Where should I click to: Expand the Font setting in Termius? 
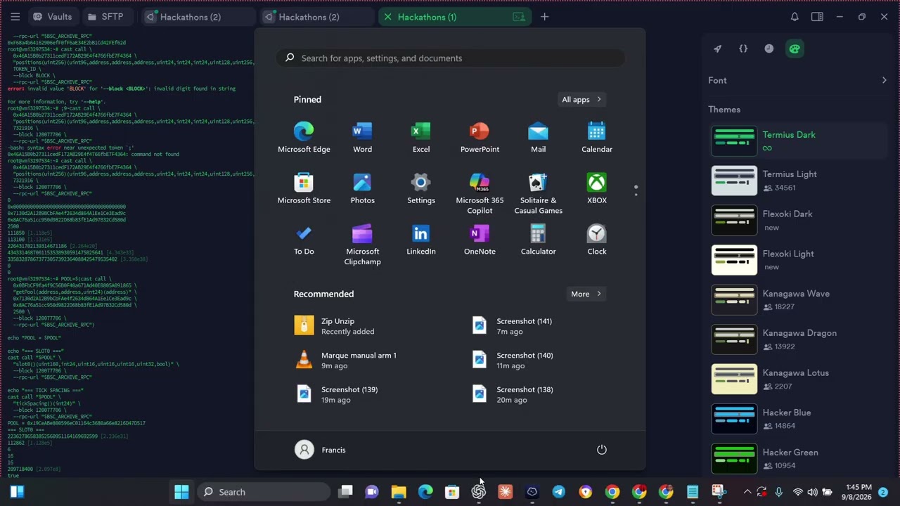point(798,80)
